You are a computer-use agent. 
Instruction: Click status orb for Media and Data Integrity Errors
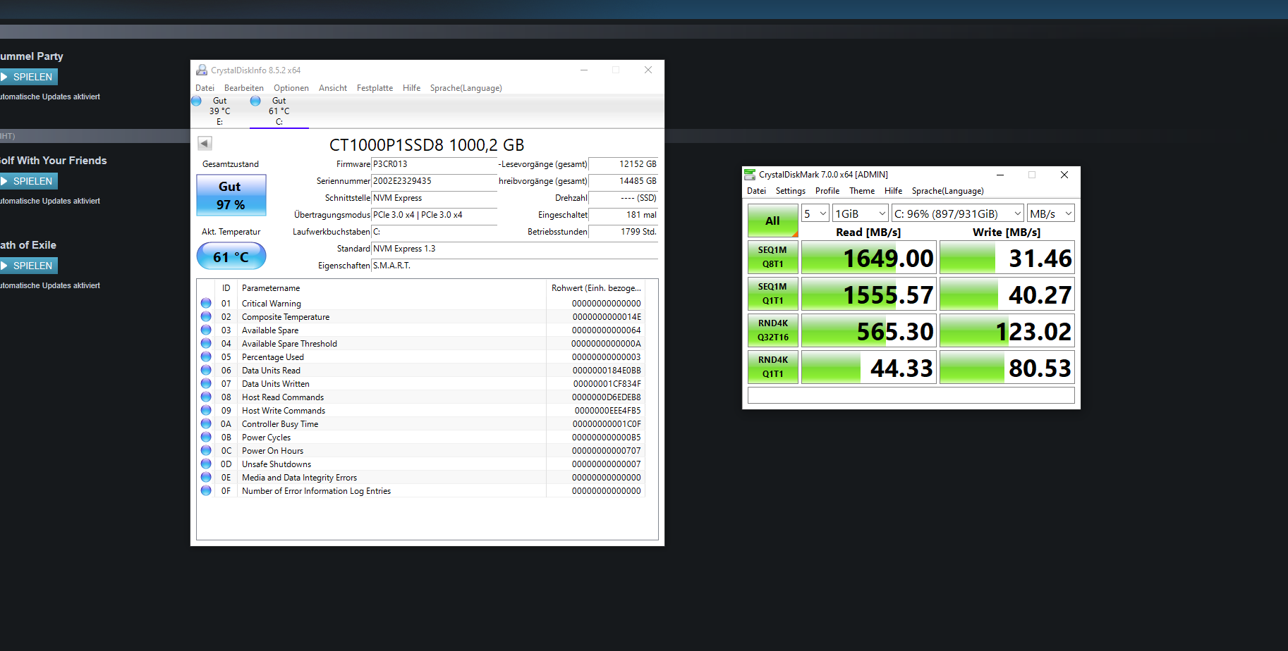pyautogui.click(x=206, y=477)
